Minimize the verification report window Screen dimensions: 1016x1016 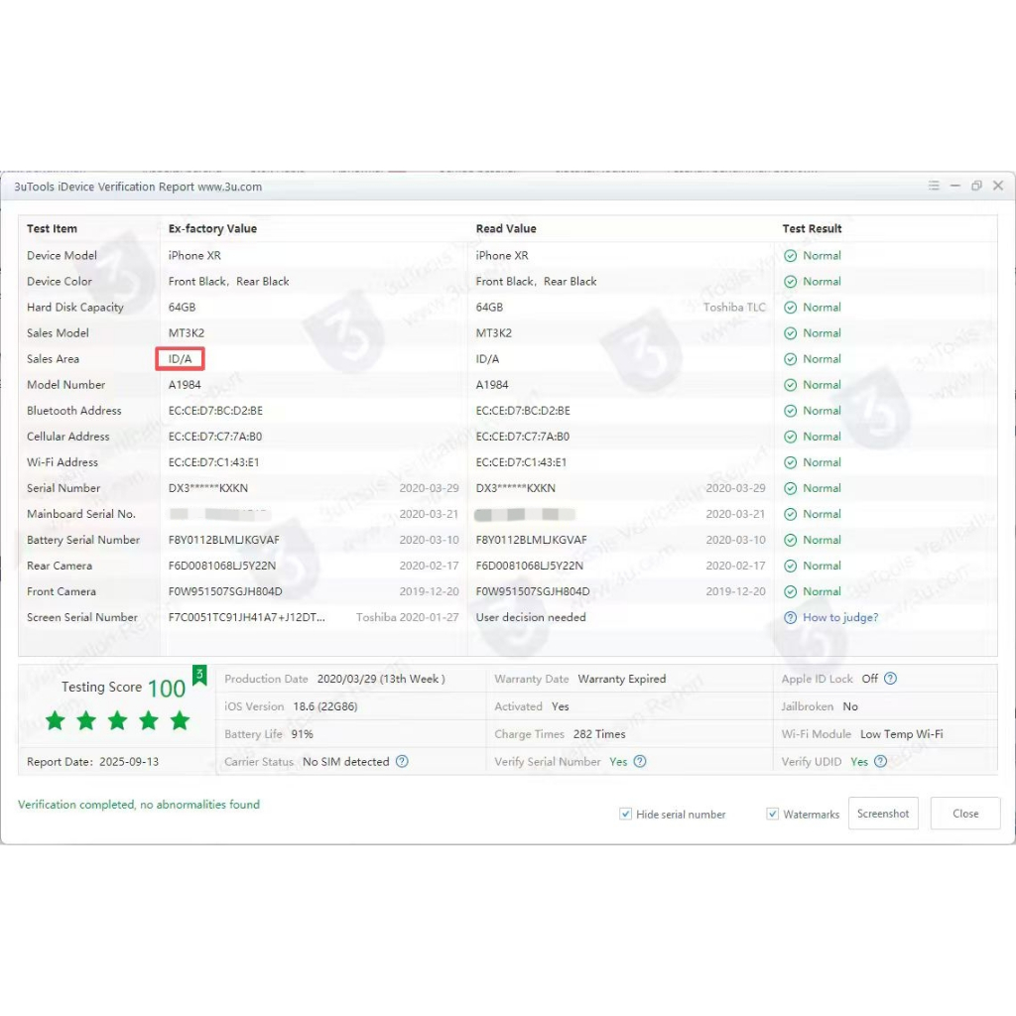click(954, 186)
